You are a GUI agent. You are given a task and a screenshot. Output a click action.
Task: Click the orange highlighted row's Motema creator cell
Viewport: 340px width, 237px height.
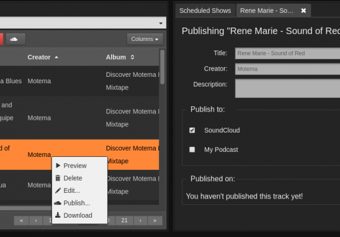[x=39, y=154]
